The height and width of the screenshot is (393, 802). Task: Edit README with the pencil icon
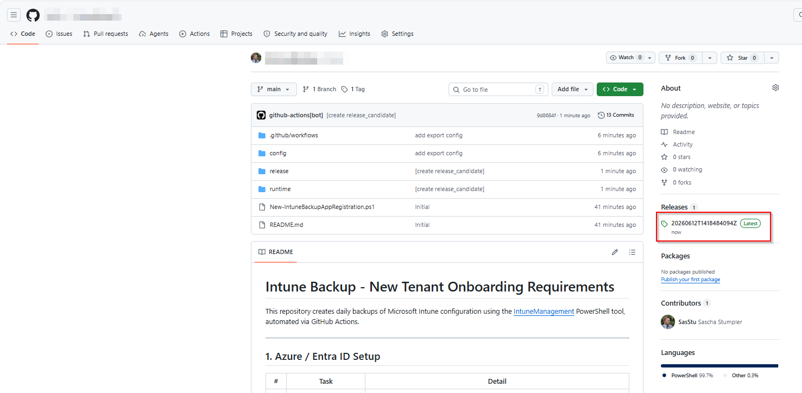[615, 252]
